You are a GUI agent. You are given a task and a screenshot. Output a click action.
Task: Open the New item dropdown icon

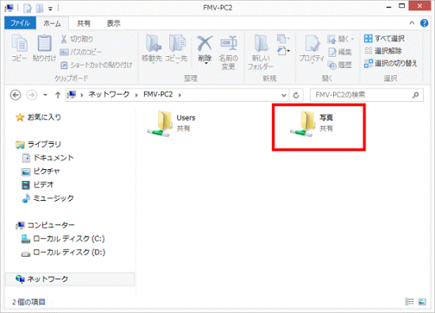(x=283, y=39)
